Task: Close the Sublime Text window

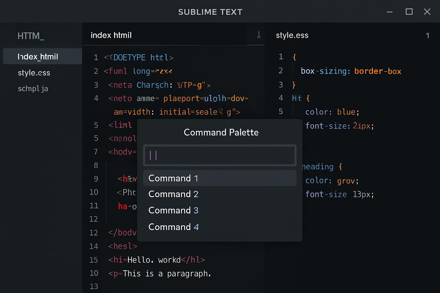Action: [427, 12]
